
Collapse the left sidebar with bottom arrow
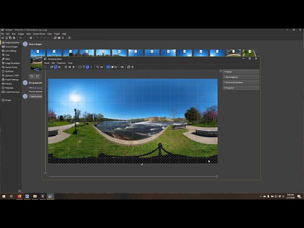tap(19, 191)
